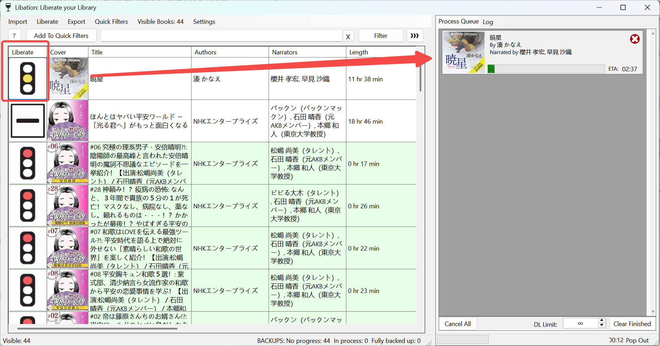Open the 暁星 cover in the book list
This screenshot has height=346, width=660.
coord(68,78)
